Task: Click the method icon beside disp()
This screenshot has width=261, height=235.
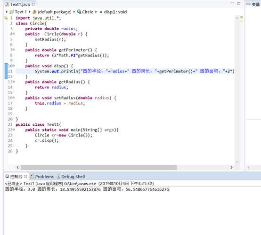Action: (x=101, y=12)
